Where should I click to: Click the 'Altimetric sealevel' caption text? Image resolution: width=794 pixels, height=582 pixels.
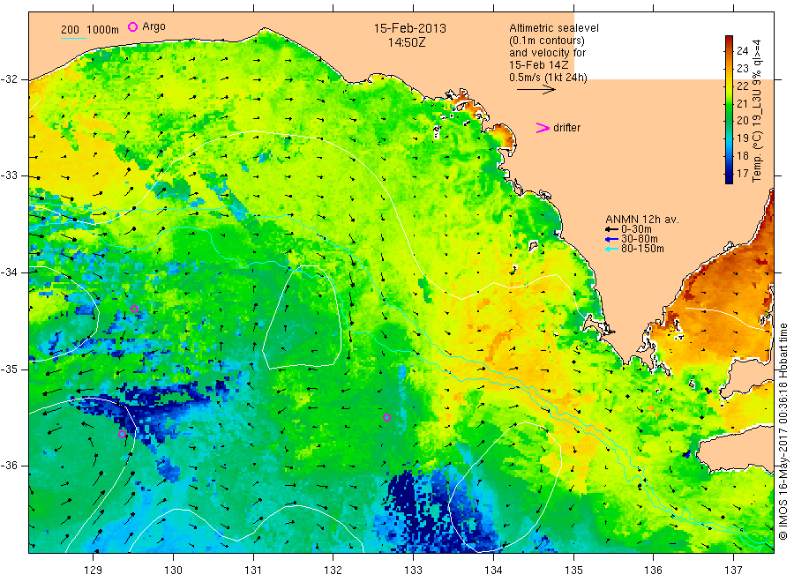tap(554, 28)
